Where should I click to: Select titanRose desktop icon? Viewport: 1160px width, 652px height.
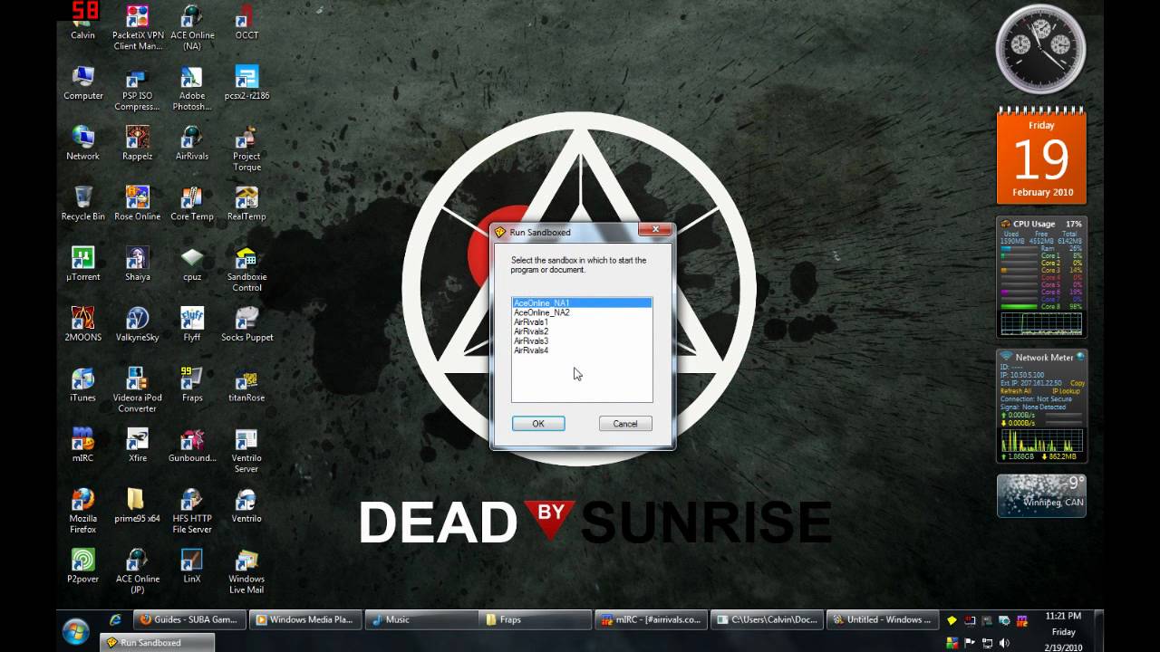coord(246,385)
